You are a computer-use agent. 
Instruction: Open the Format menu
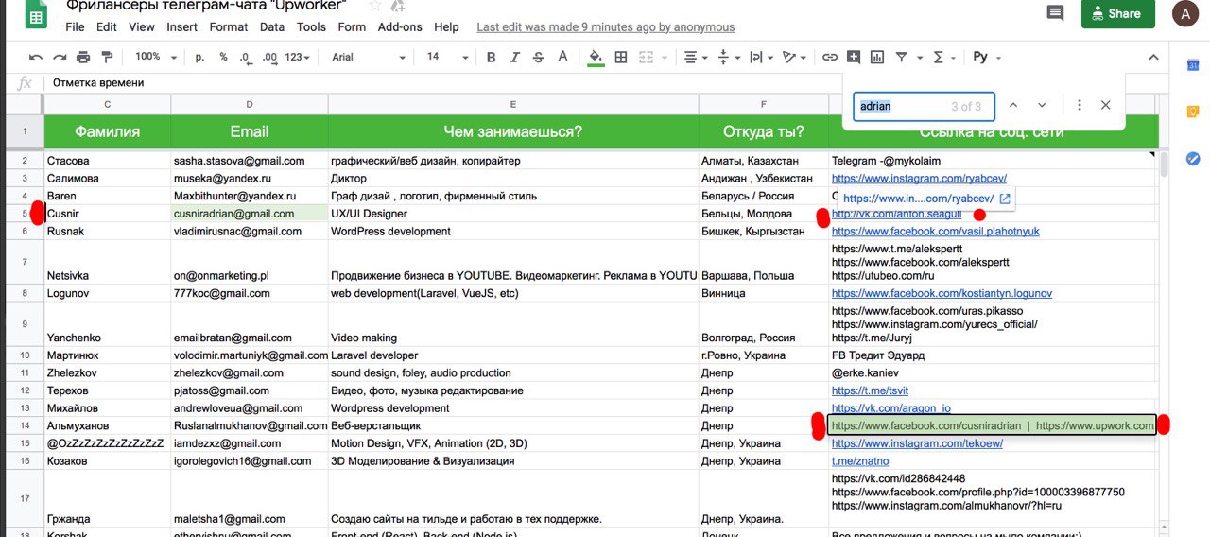coord(229,27)
